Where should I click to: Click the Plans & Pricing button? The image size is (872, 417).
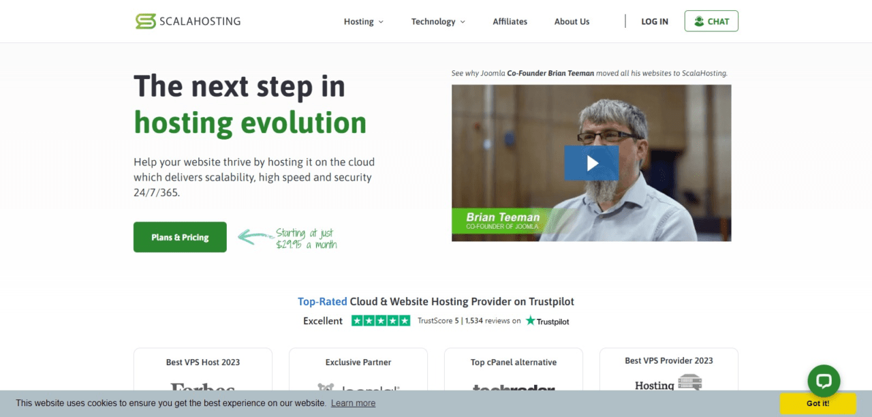[180, 237]
